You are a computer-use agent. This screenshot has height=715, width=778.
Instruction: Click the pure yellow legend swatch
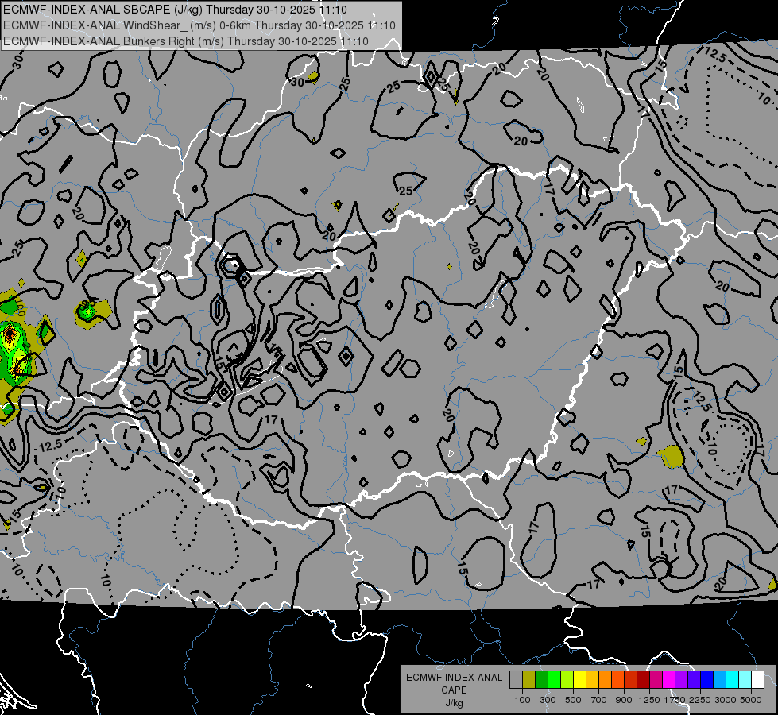[x=579, y=679]
